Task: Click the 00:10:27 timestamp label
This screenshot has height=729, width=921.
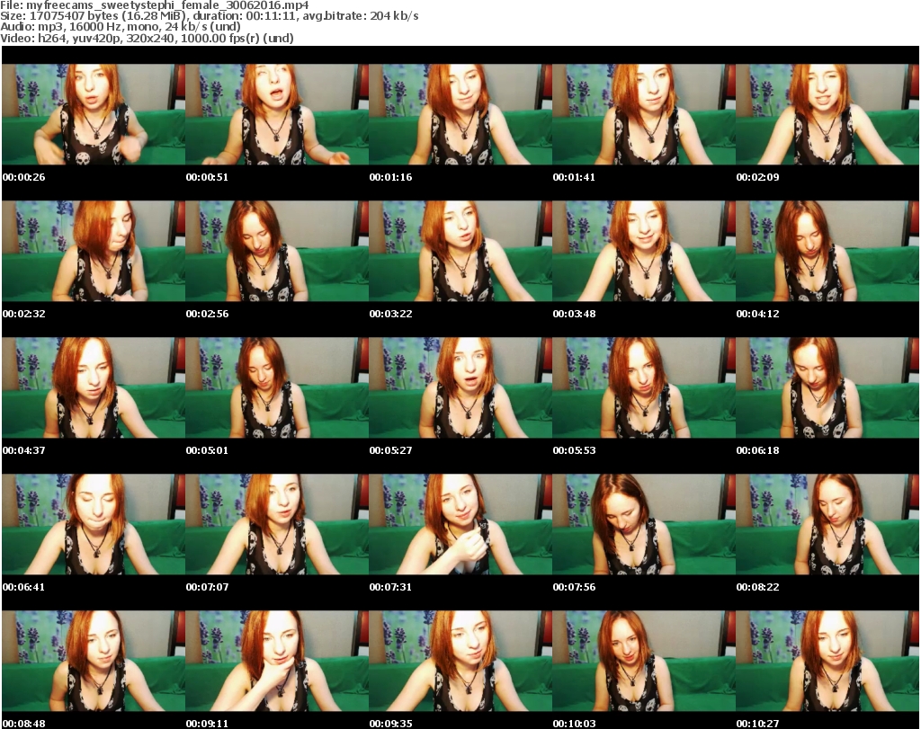Action: 757,724
